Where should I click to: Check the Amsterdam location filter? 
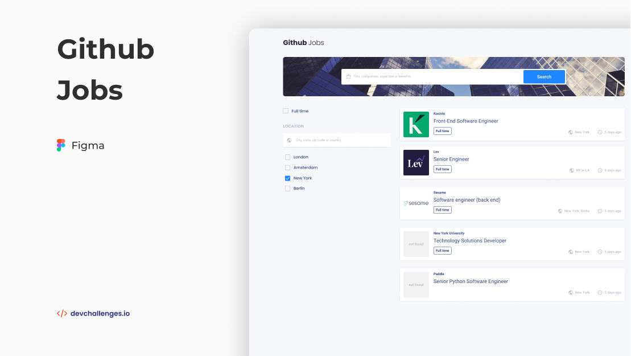pos(287,167)
